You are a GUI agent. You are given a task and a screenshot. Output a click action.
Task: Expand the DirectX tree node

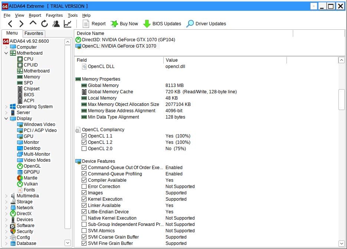click(6, 214)
